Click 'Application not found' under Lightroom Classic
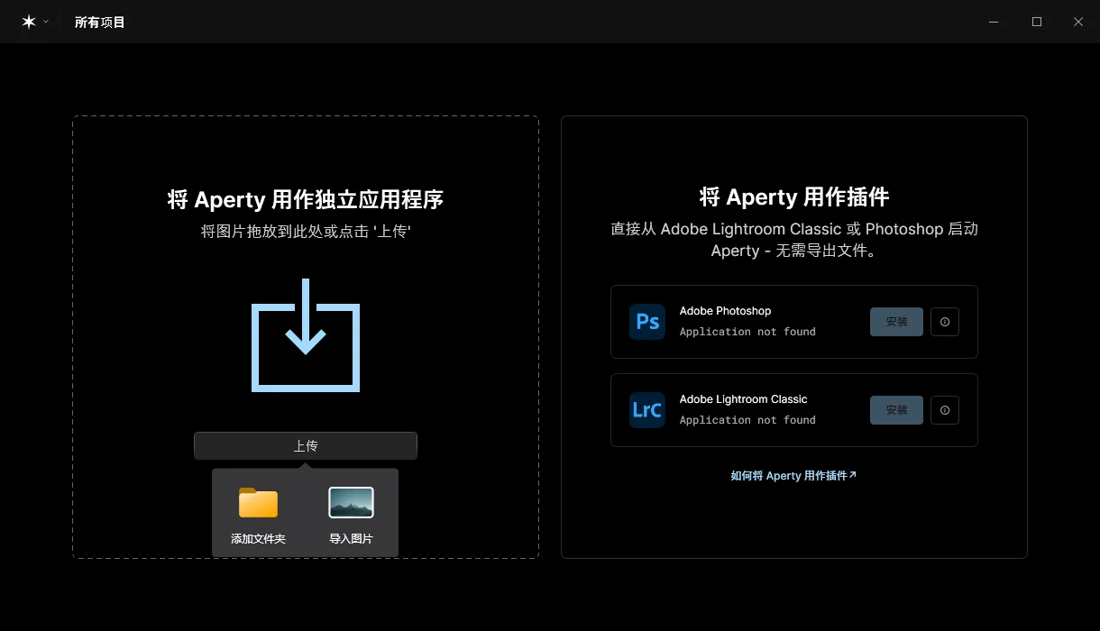 747,420
